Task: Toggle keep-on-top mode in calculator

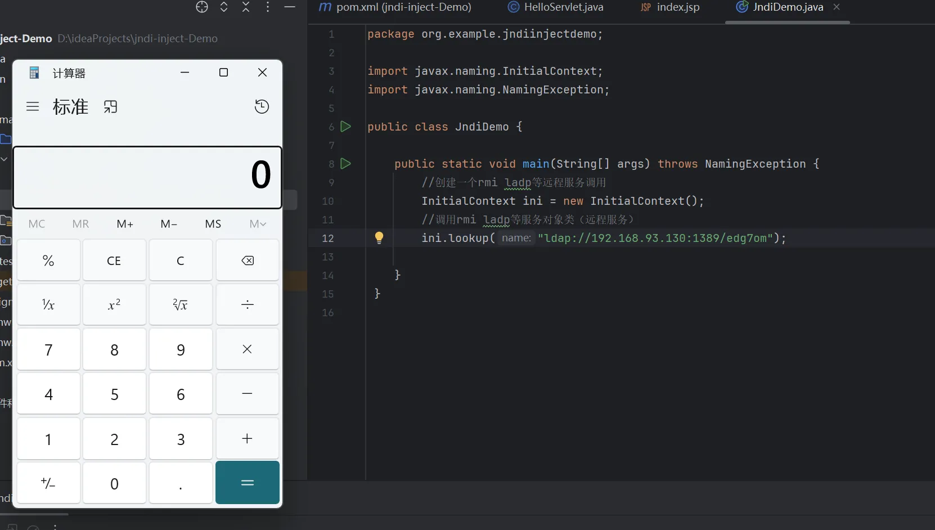Action: (111, 107)
